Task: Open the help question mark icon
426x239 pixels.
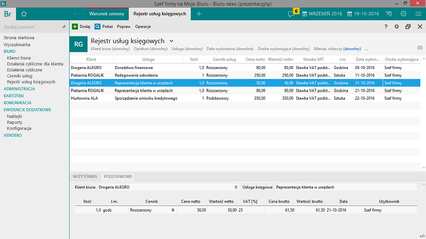Action: point(386,27)
